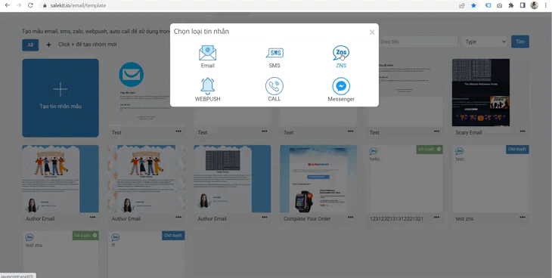Choose the SMS message type icon

274,53
